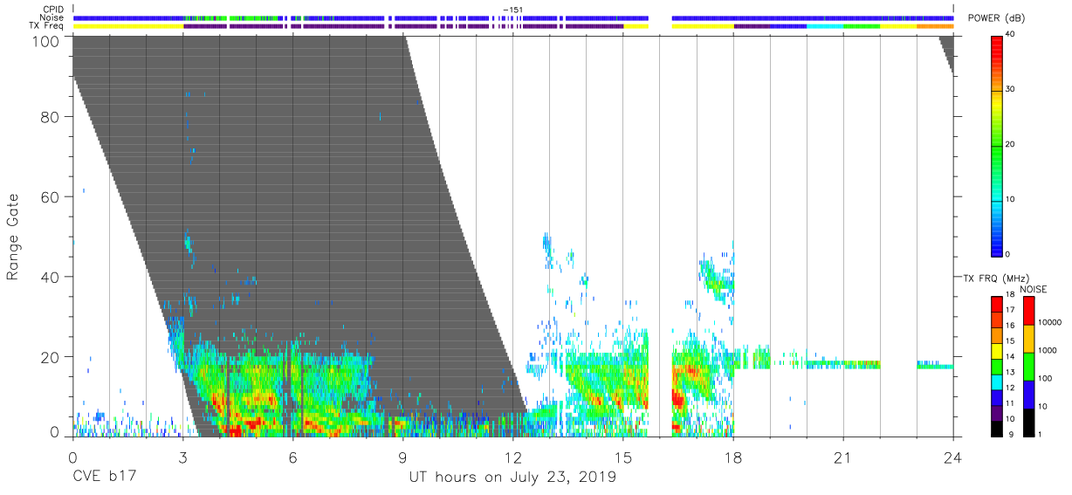1072x495 pixels.
Task: Click the '-151' CPID value
Action: (x=512, y=10)
